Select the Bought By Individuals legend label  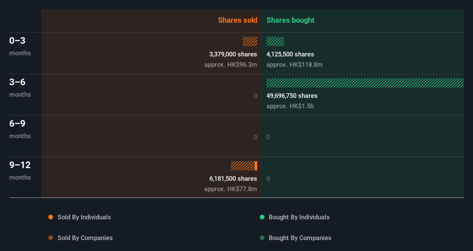pyautogui.click(x=299, y=217)
